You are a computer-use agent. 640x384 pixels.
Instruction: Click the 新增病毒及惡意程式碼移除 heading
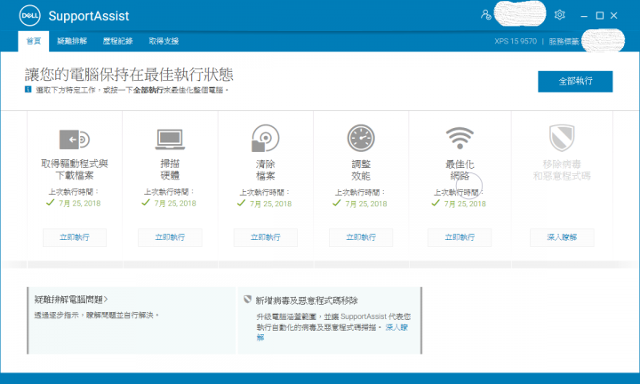pyautogui.click(x=307, y=300)
